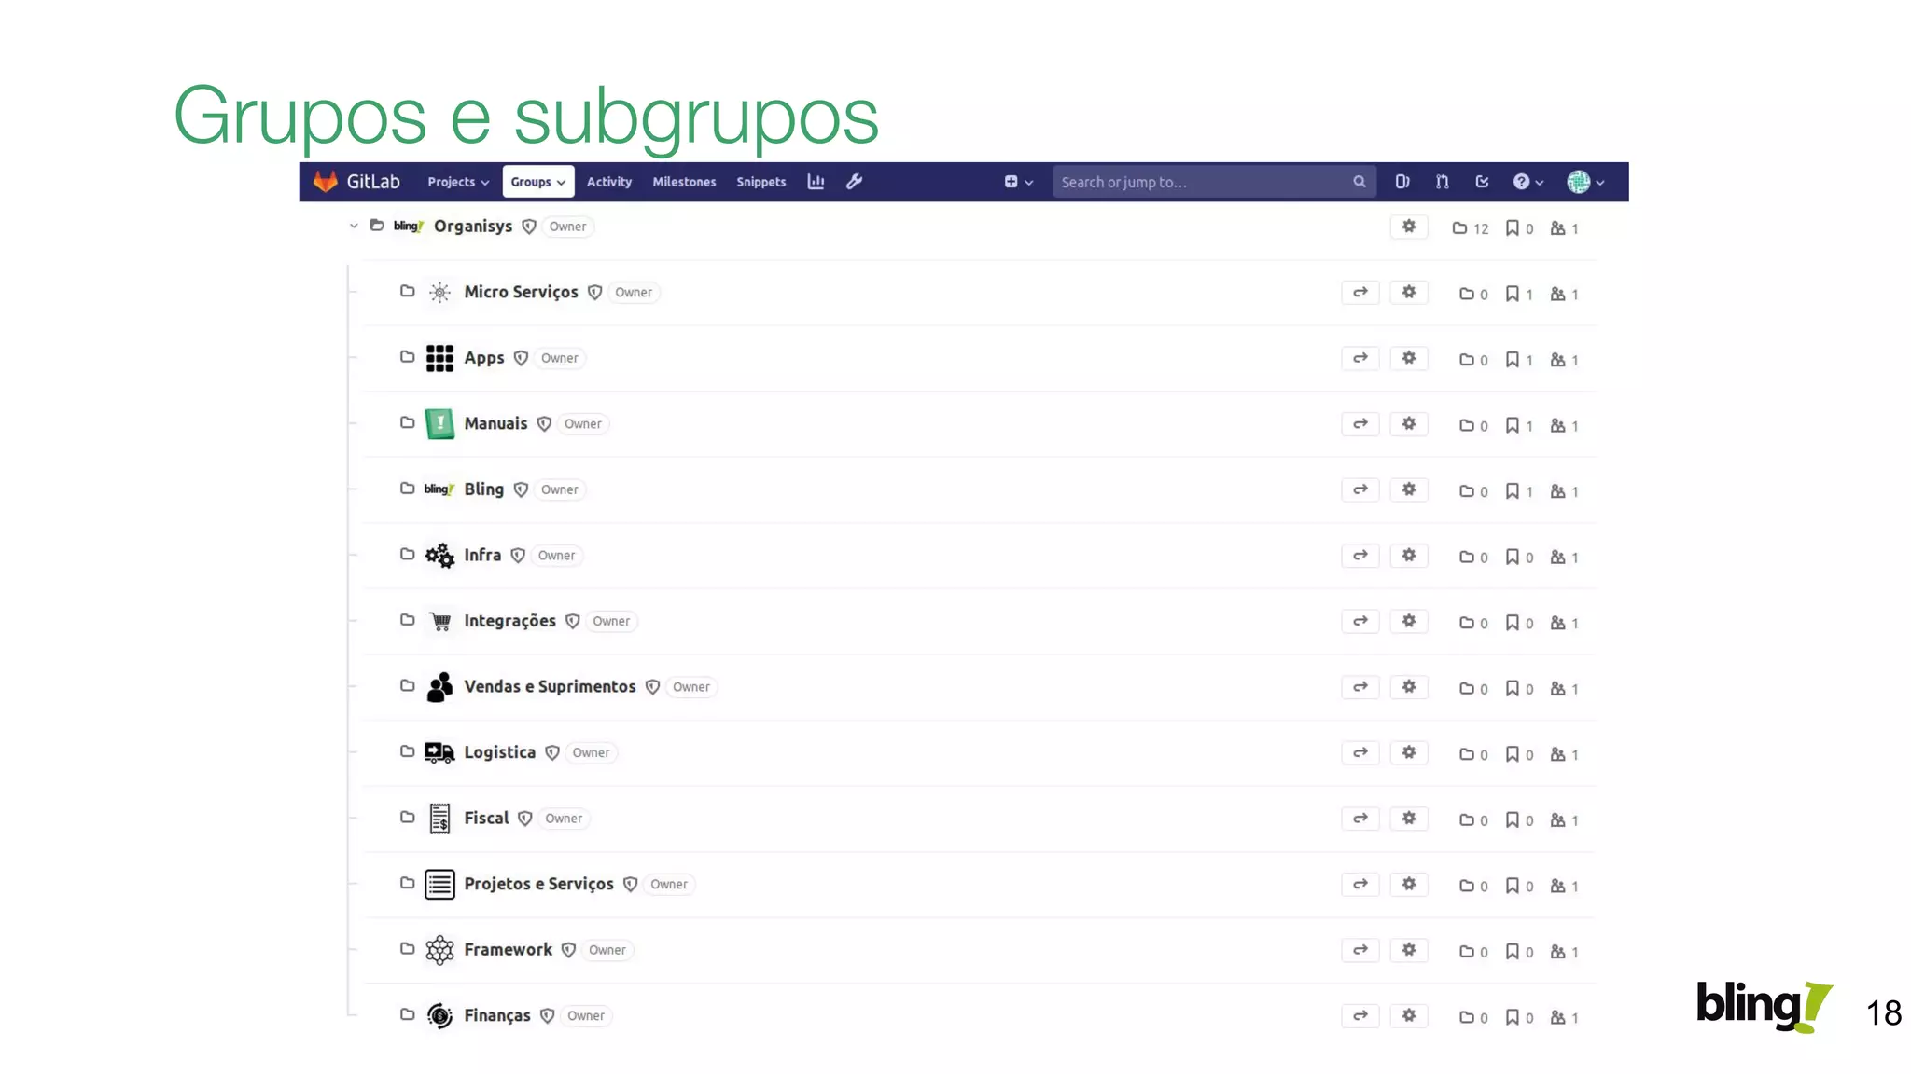The image size is (1911, 1074).
Task: Open the Framework subgroup
Action: tap(508, 949)
